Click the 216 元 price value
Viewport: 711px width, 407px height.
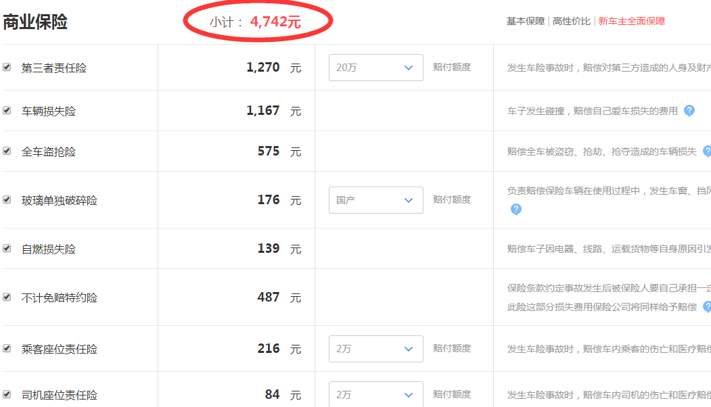click(x=279, y=349)
